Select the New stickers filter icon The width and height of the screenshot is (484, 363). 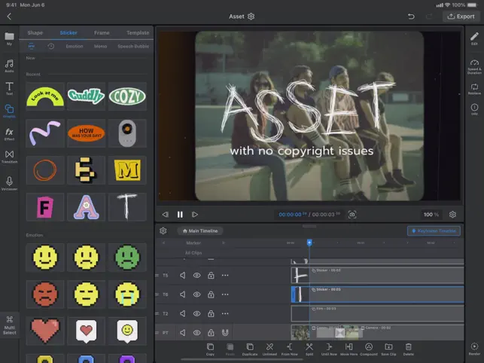click(x=31, y=47)
